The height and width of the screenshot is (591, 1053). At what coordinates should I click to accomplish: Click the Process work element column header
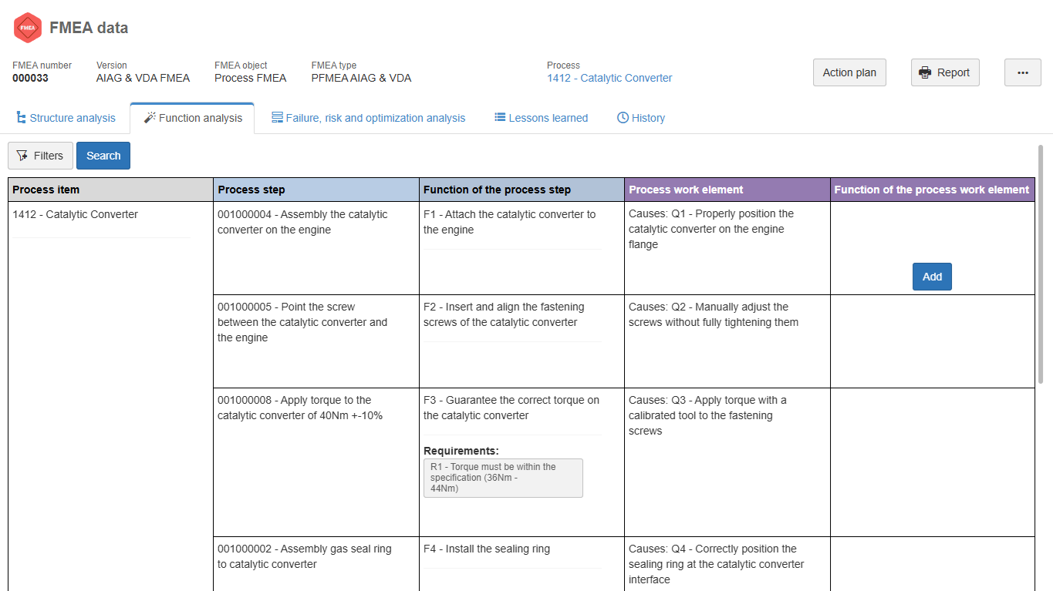tap(727, 190)
